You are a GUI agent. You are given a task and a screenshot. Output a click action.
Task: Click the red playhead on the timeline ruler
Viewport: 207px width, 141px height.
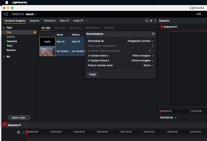pyautogui.click(x=27, y=132)
